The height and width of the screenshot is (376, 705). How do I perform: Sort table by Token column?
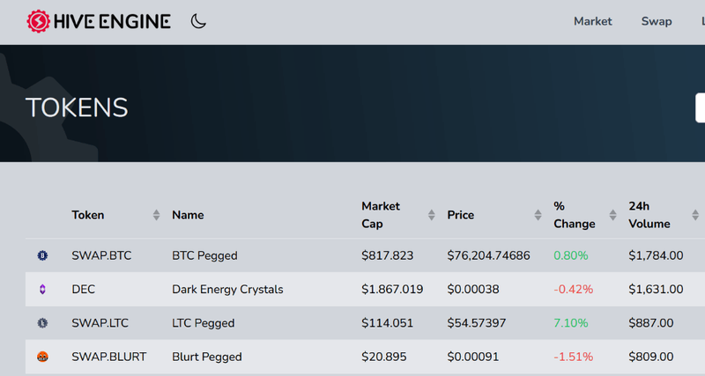point(156,215)
